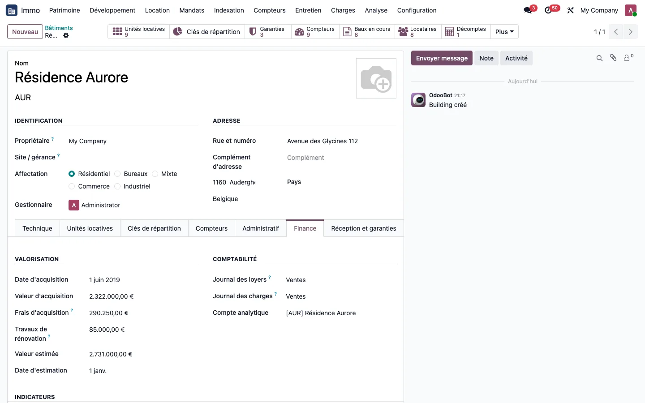Click the Envoyer message button
Image resolution: width=645 pixels, height=403 pixels.
click(442, 58)
